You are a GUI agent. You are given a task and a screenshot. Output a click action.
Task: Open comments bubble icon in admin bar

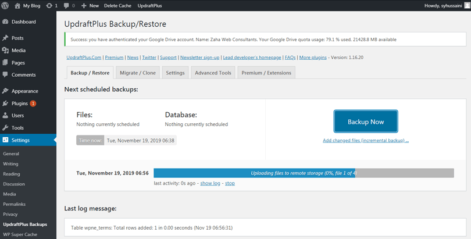click(x=66, y=6)
